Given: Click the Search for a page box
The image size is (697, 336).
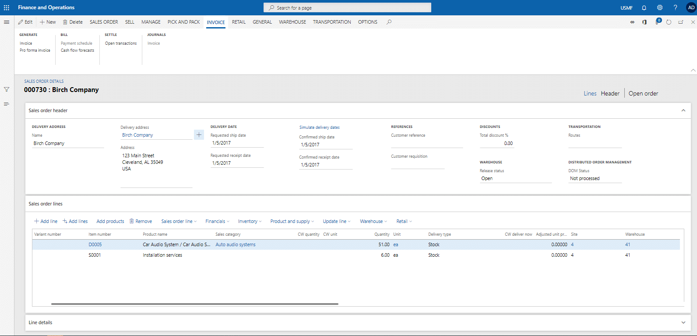Looking at the screenshot, I should (347, 7).
